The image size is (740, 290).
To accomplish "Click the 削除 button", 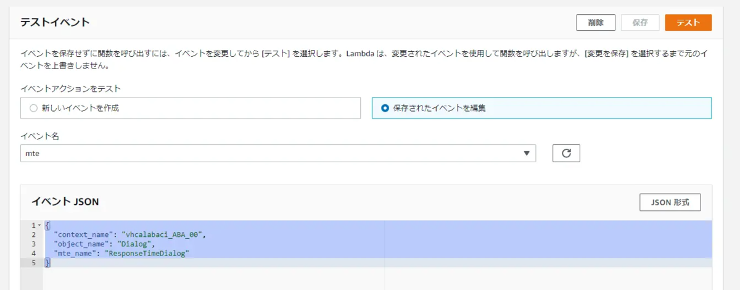I will 596,23.
